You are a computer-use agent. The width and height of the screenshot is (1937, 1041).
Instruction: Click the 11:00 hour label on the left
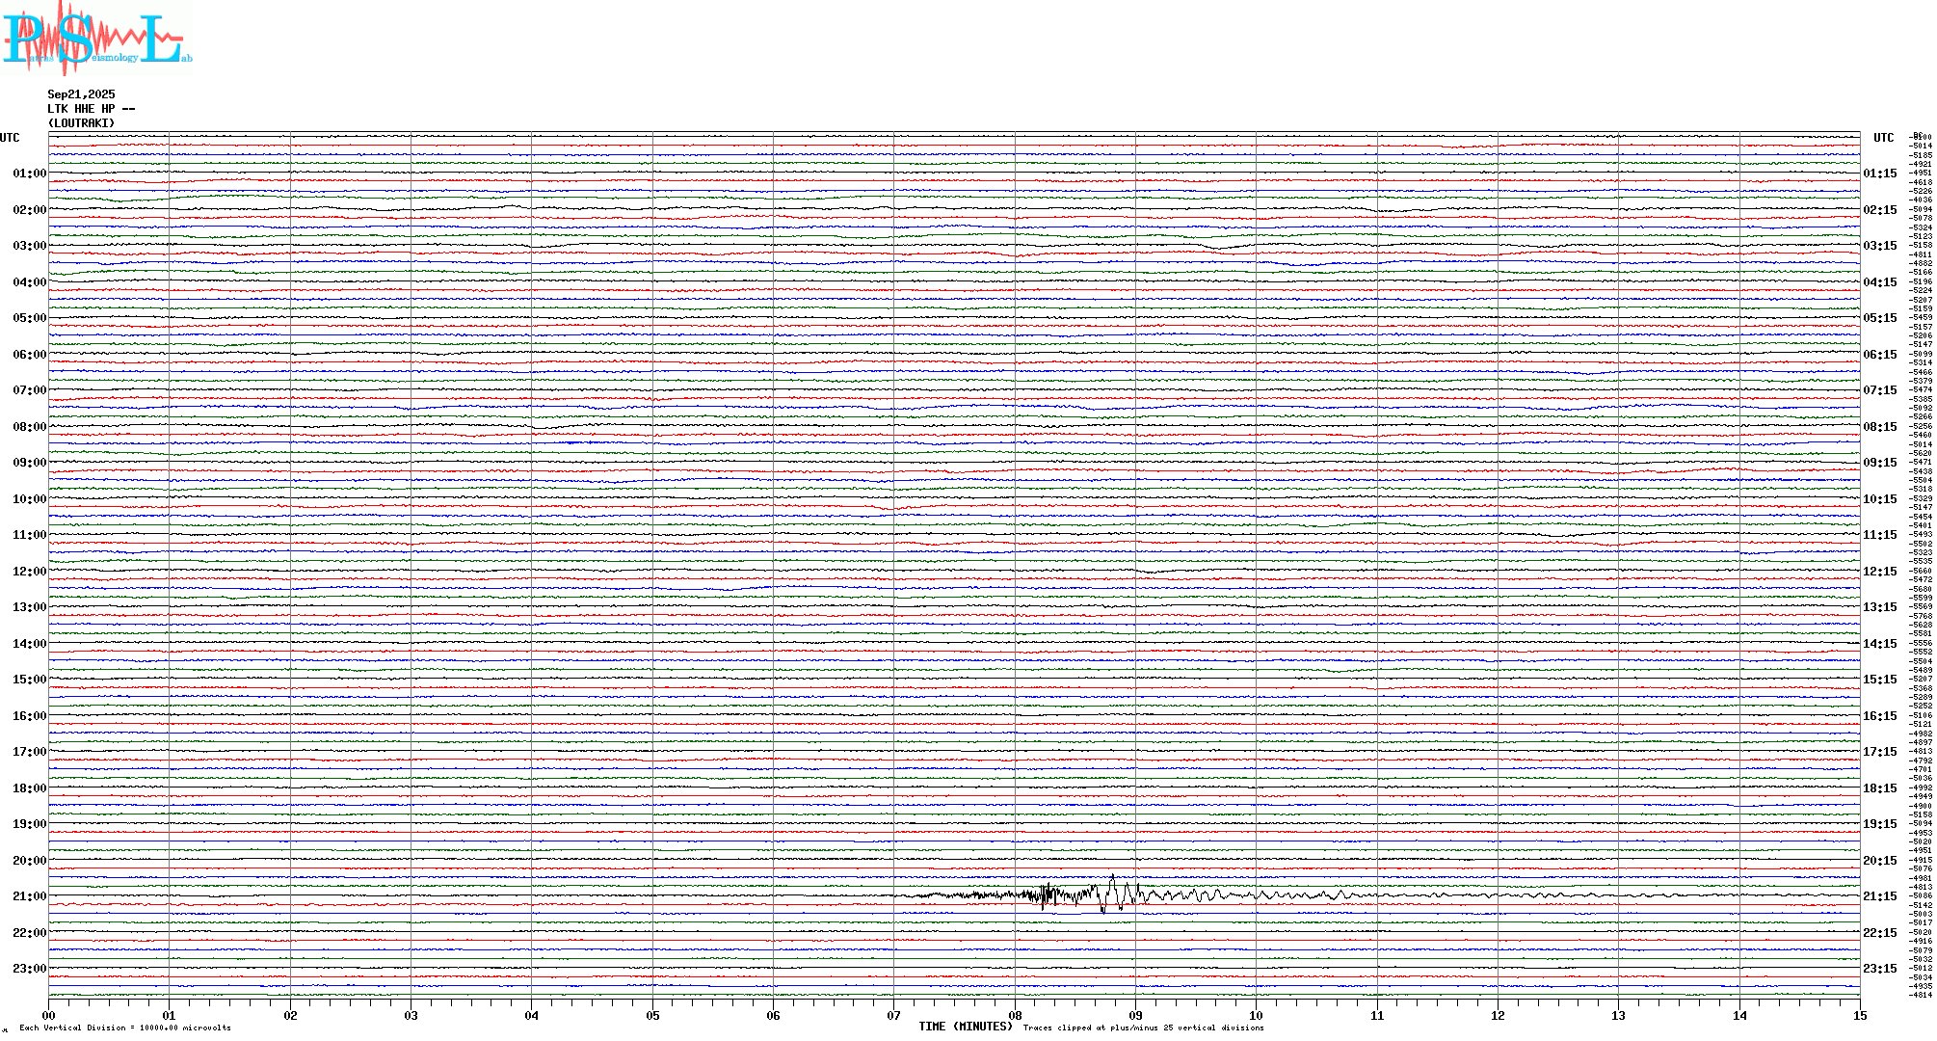30,535
